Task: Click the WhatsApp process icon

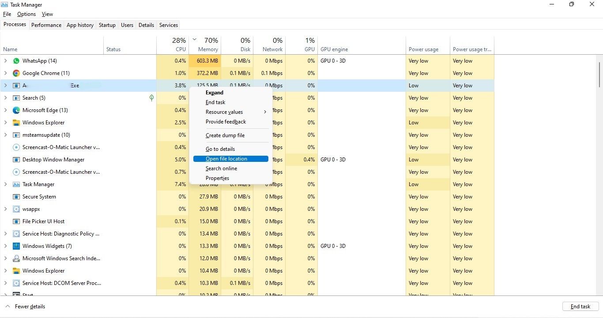Action: [x=16, y=61]
